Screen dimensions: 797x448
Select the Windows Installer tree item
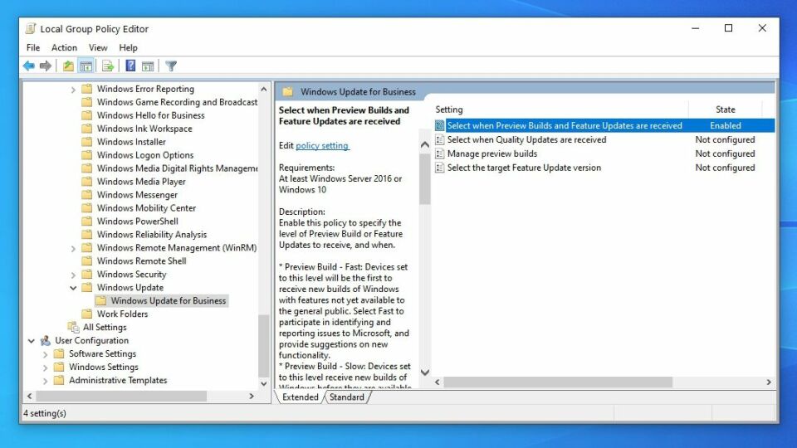click(x=131, y=142)
